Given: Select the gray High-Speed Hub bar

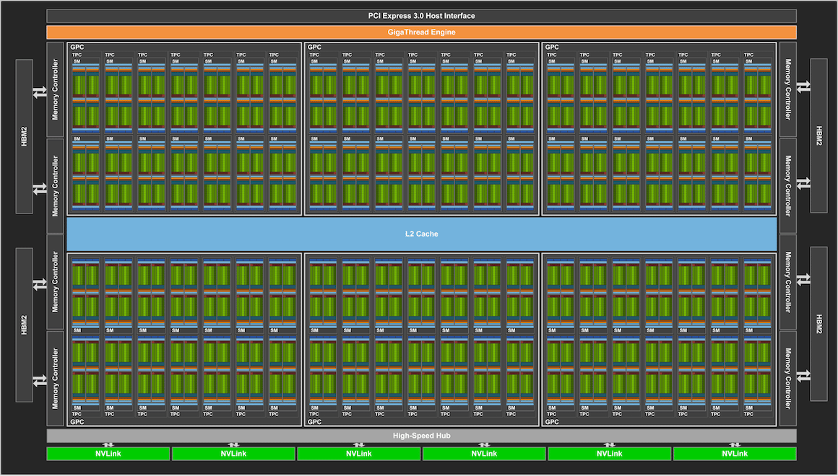Looking at the screenshot, I should tap(421, 436).
